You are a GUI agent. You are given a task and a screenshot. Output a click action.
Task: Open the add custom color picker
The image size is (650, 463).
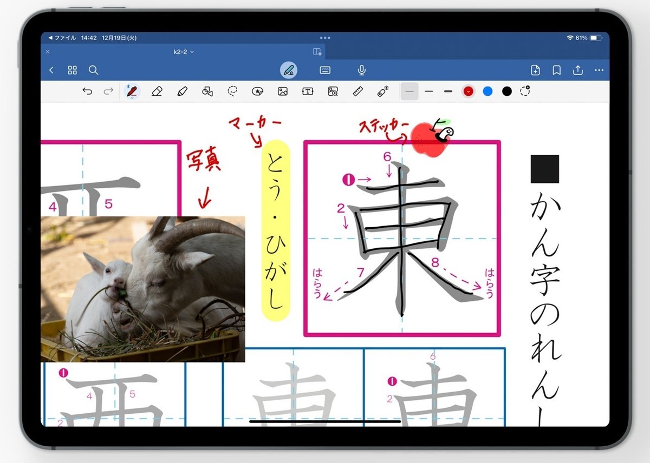[525, 91]
